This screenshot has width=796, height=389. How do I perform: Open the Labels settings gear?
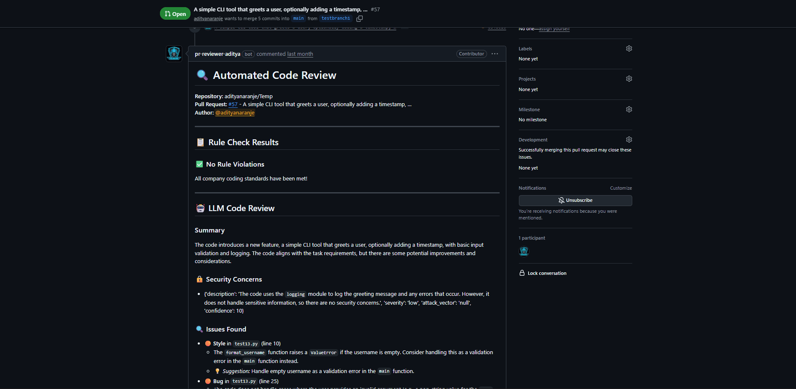click(x=629, y=49)
